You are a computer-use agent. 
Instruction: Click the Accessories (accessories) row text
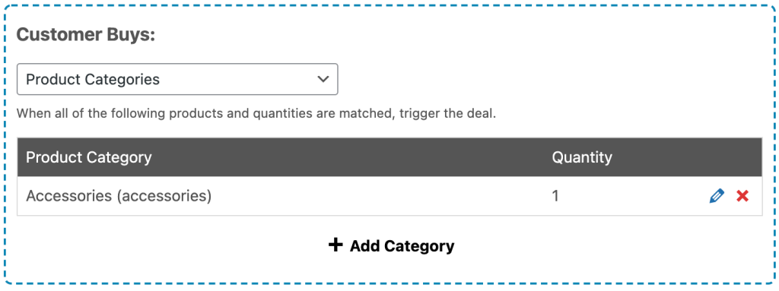(x=119, y=196)
